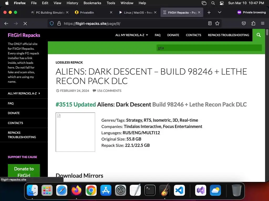Open GarageBand from the dock
269x201 pixels.
(165, 190)
